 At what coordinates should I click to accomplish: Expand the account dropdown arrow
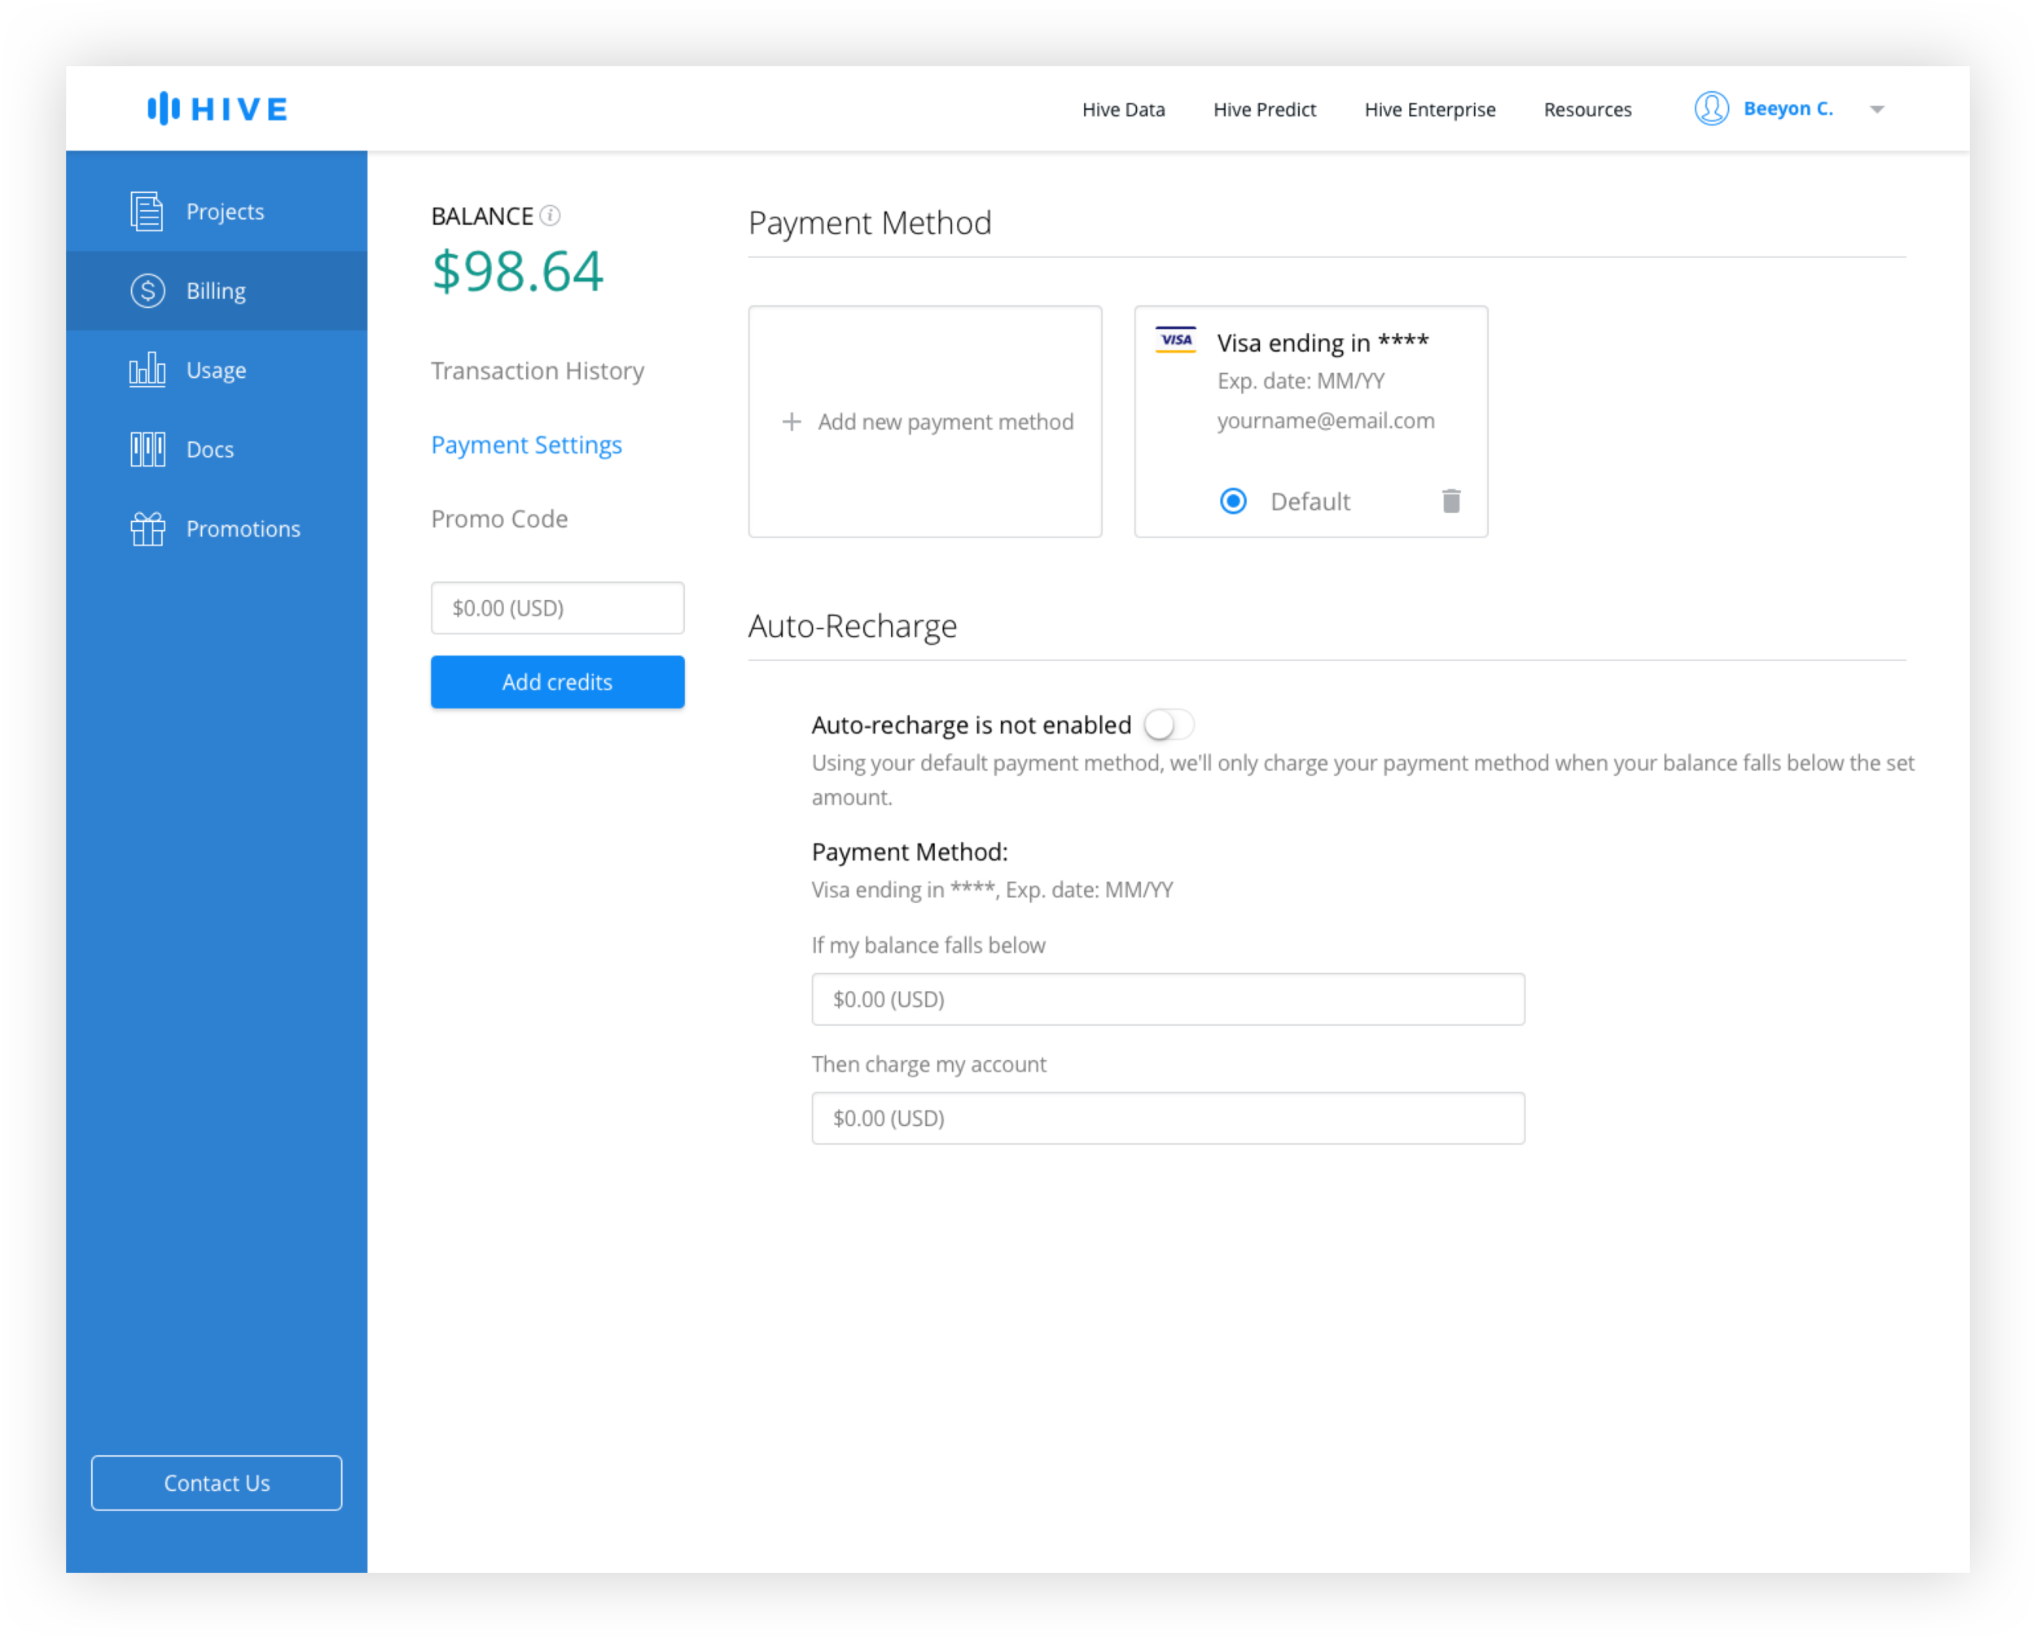[x=1876, y=110]
